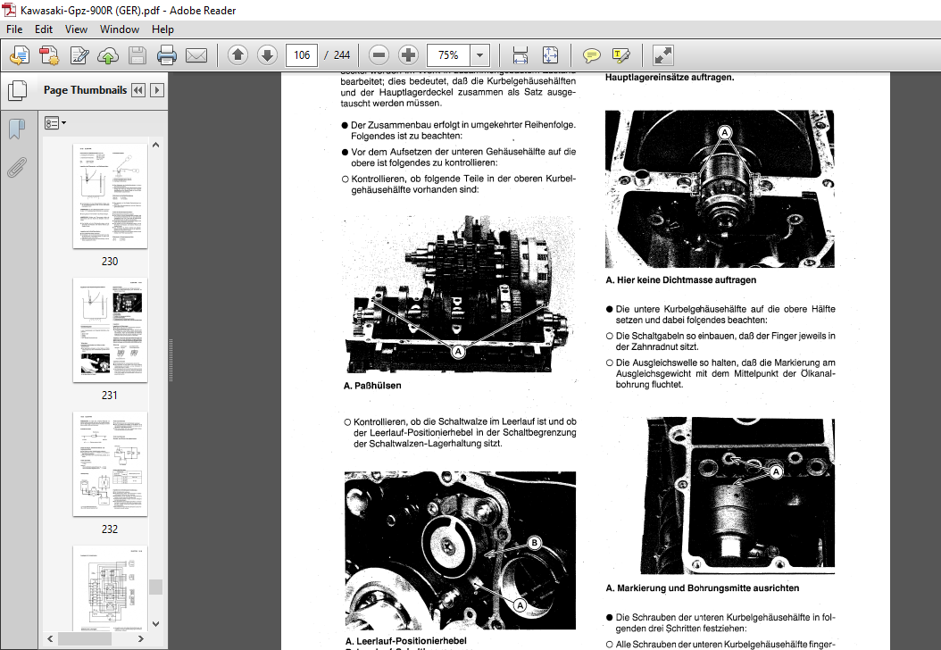
Task: Open the zoom level dropdown arrow
Action: [479, 55]
